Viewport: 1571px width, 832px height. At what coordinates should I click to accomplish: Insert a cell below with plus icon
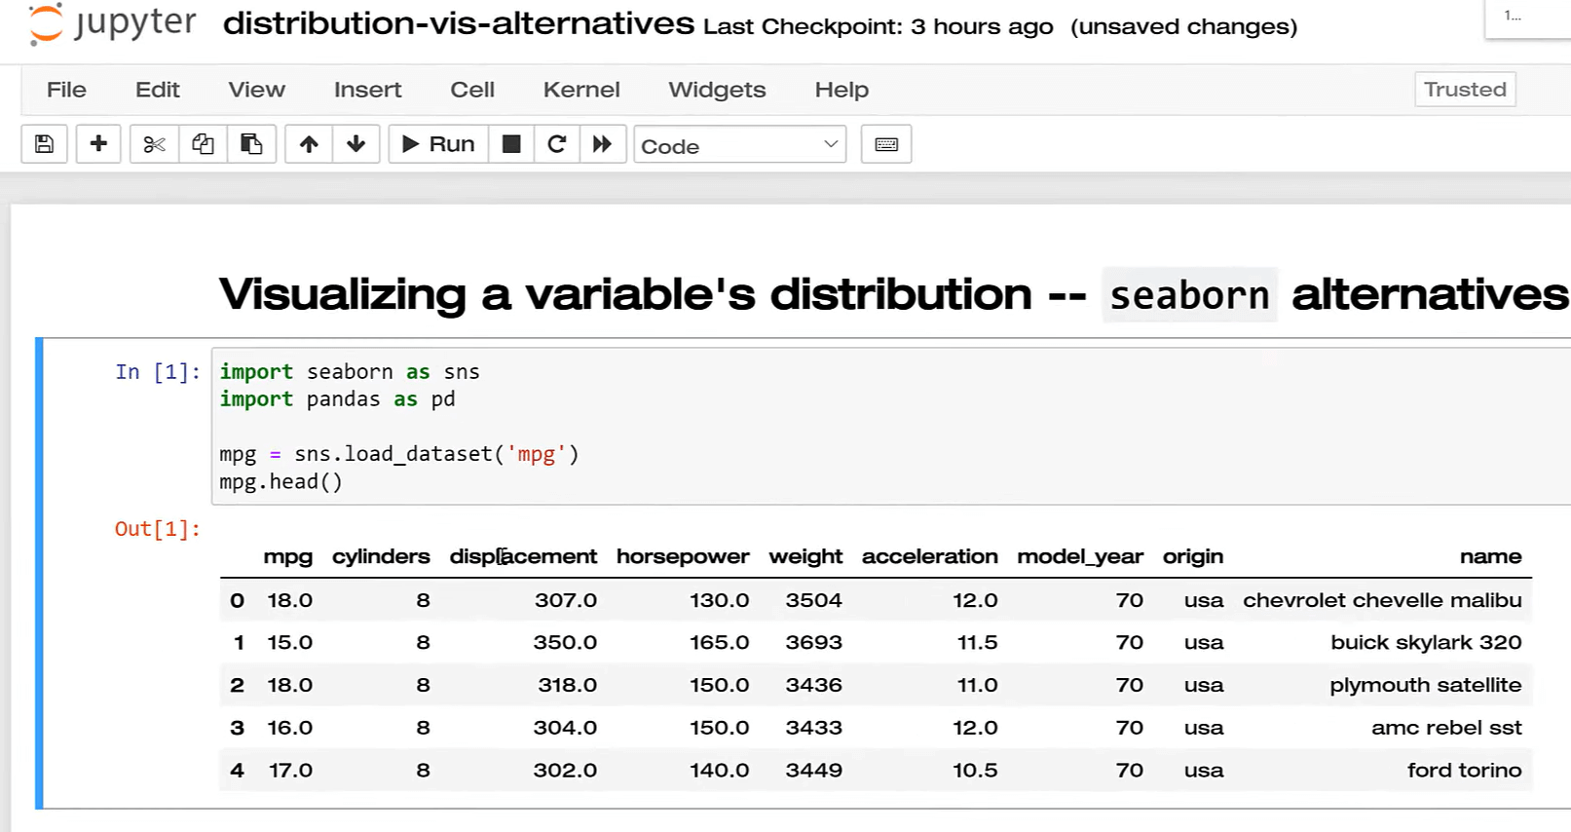98,144
